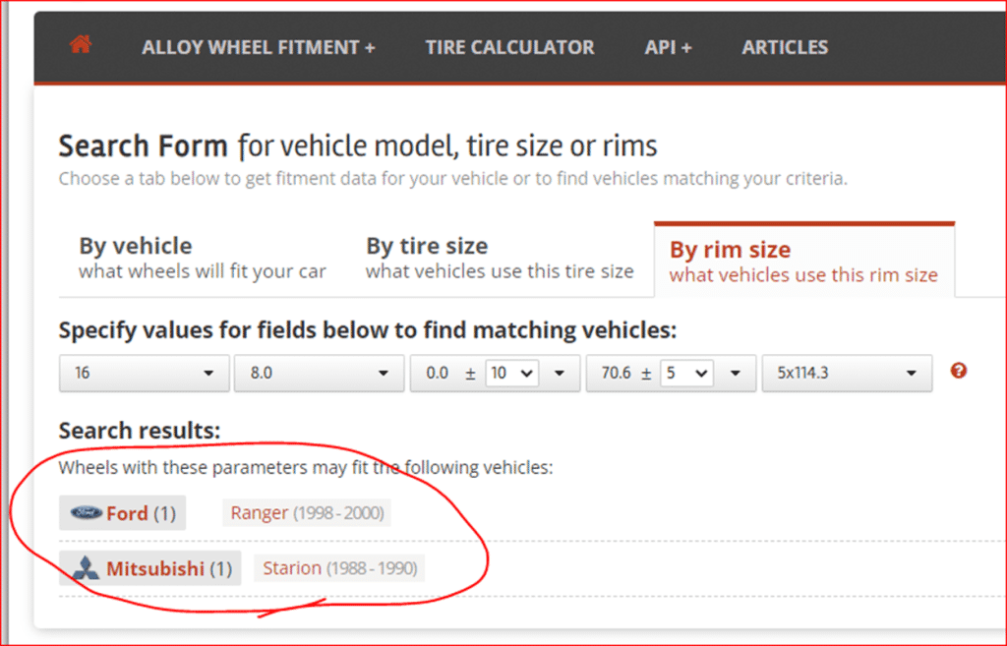Go to the Articles section
Viewport: 1007px width, 646px height.
pos(785,47)
